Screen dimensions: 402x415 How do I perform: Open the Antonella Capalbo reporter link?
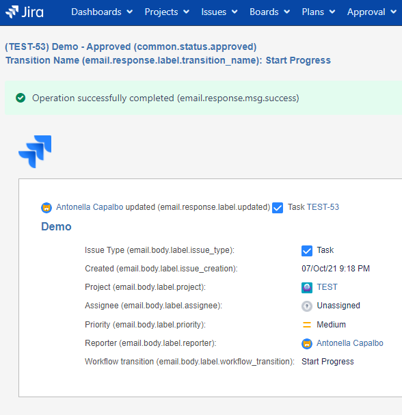click(350, 343)
